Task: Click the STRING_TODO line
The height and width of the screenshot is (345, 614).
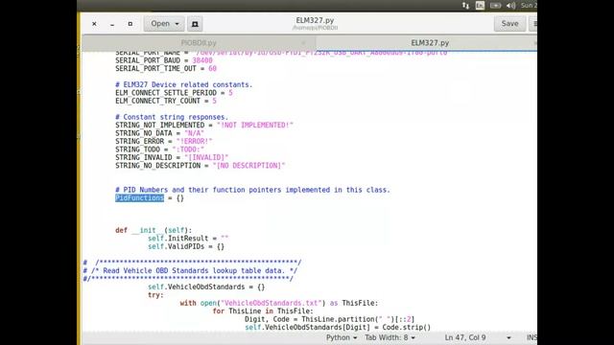Action: point(160,149)
